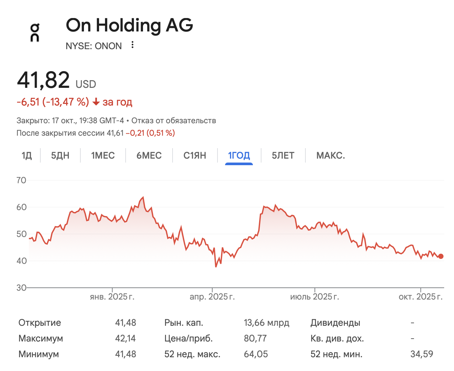
Task: Click the NYSE: ONON ticker label
Action: 94,46
